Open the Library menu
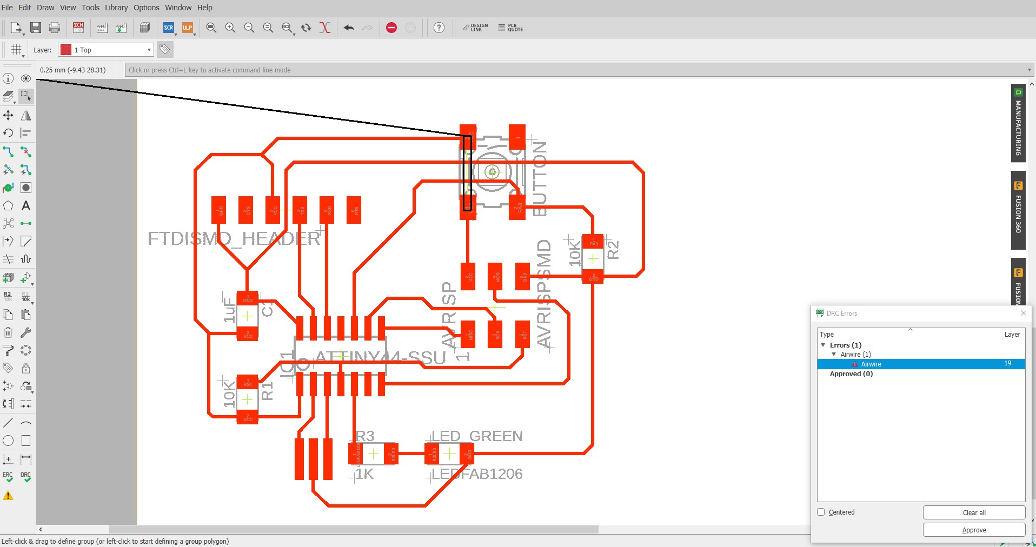This screenshot has height=547, width=1036. pos(116,8)
